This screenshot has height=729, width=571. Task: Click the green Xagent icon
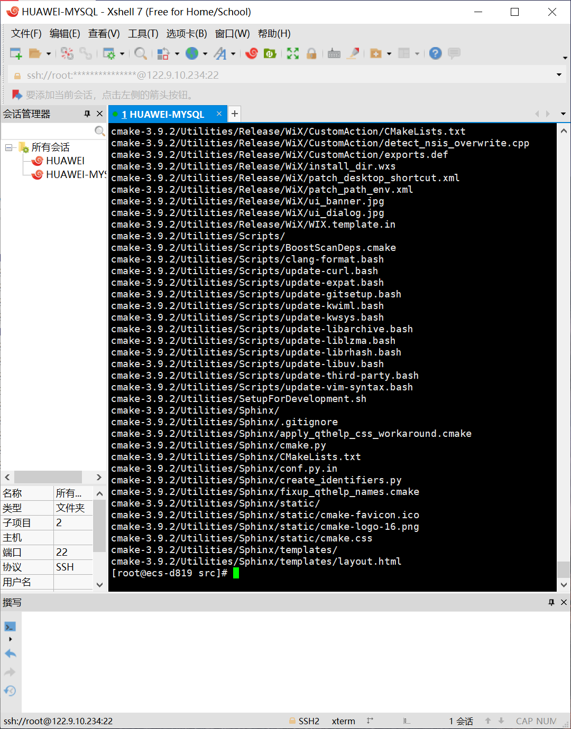click(x=270, y=53)
